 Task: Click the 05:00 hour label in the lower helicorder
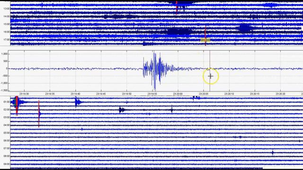pyautogui.click(x=7, y=133)
